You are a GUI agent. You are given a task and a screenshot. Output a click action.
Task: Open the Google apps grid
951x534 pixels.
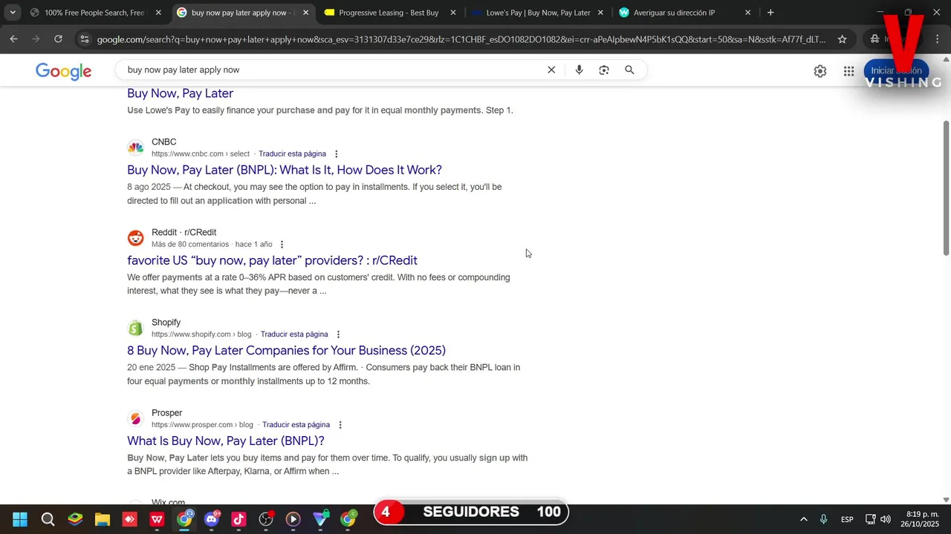[x=848, y=71]
